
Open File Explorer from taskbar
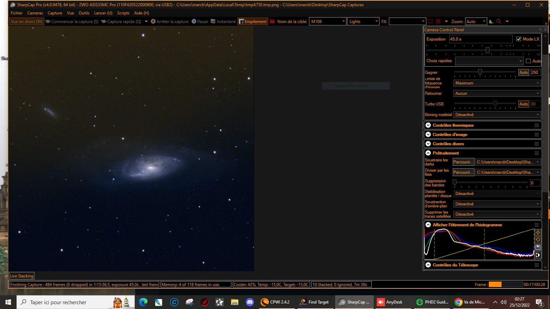[x=235, y=302]
